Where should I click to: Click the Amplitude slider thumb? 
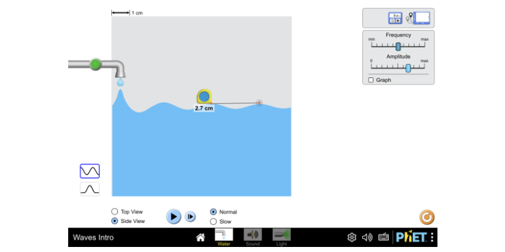[408, 68]
